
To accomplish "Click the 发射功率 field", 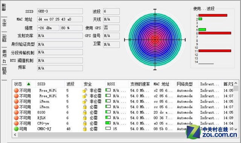I will point(60,36).
